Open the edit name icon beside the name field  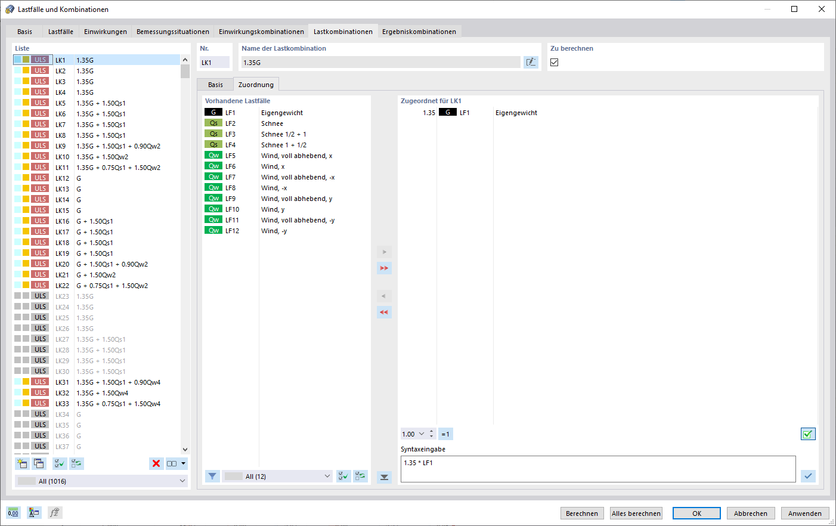pos(531,62)
